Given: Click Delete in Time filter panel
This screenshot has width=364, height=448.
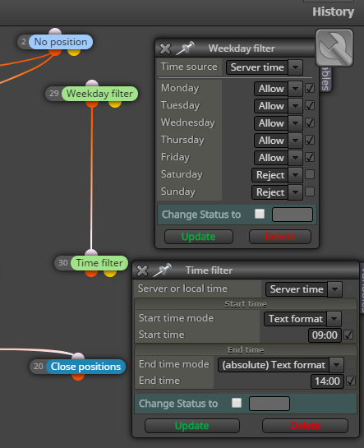Looking at the screenshot, I should (x=305, y=426).
